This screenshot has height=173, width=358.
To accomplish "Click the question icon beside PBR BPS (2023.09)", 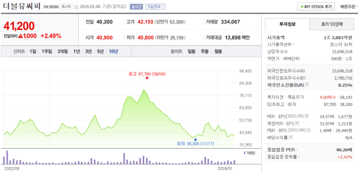I will tap(309, 131).
